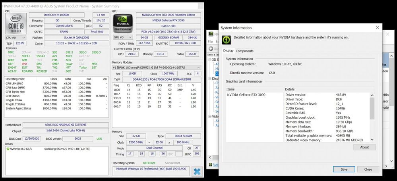Click the Video clock 555.0 field
Image resolution: width=397 pixels, height=181 pixels.
click(192, 54)
